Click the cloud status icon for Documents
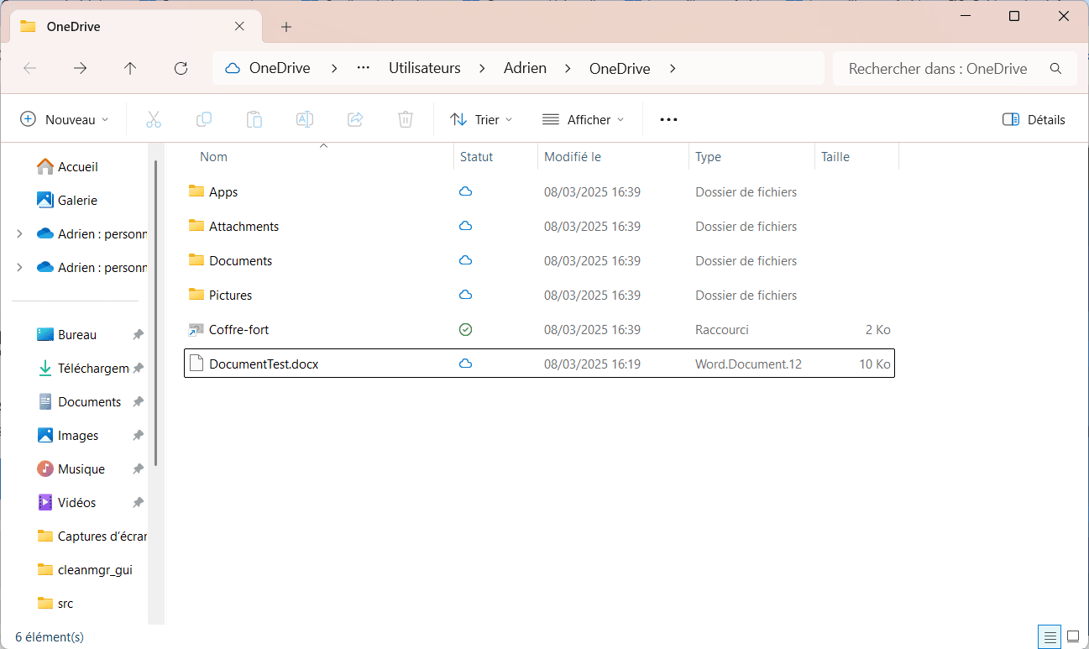The image size is (1089, 649). (465, 260)
